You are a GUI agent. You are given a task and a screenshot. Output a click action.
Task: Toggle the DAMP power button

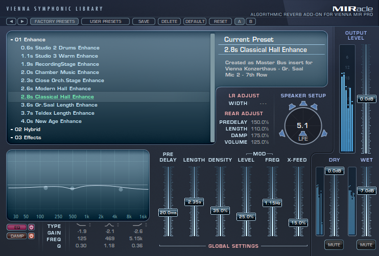31,236
